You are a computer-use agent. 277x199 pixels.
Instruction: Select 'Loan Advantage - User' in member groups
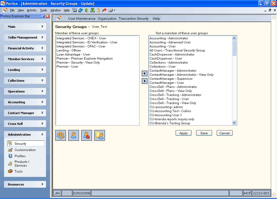pyautogui.click(x=73, y=54)
